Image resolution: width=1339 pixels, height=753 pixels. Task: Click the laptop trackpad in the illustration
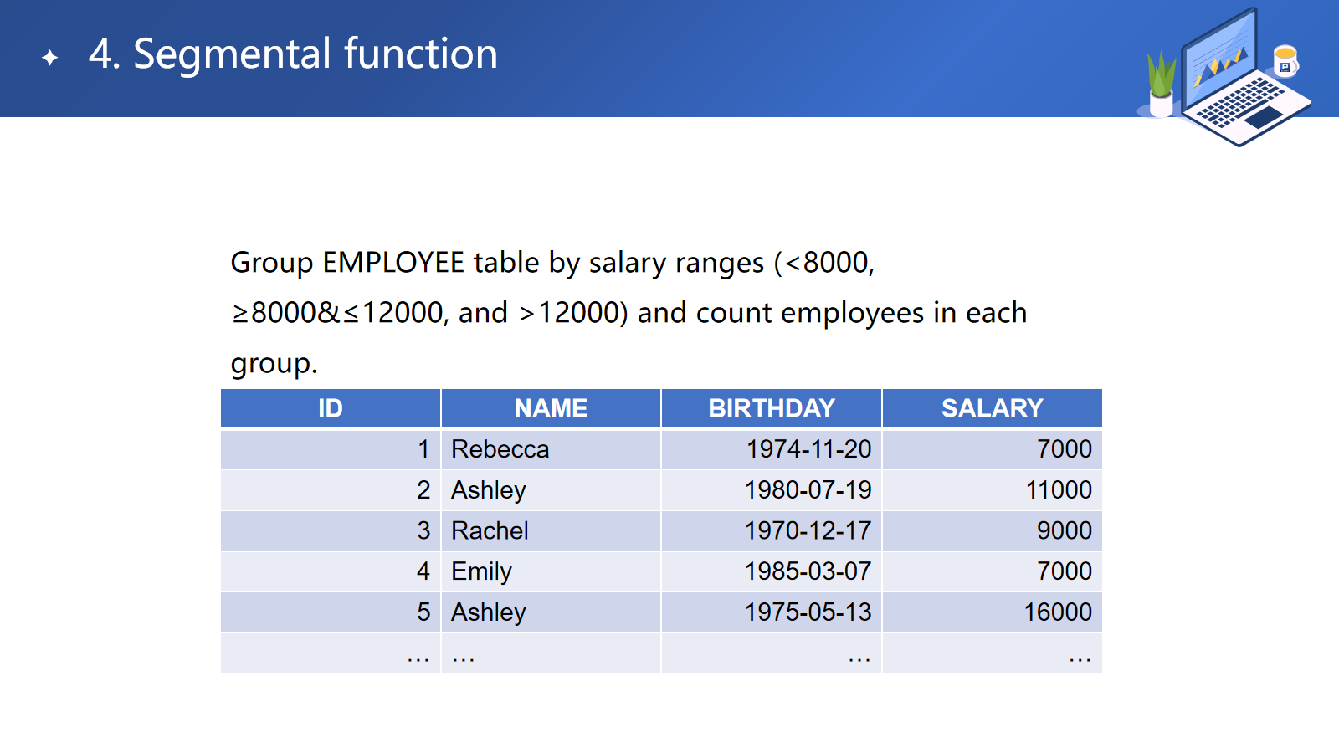click(1264, 117)
